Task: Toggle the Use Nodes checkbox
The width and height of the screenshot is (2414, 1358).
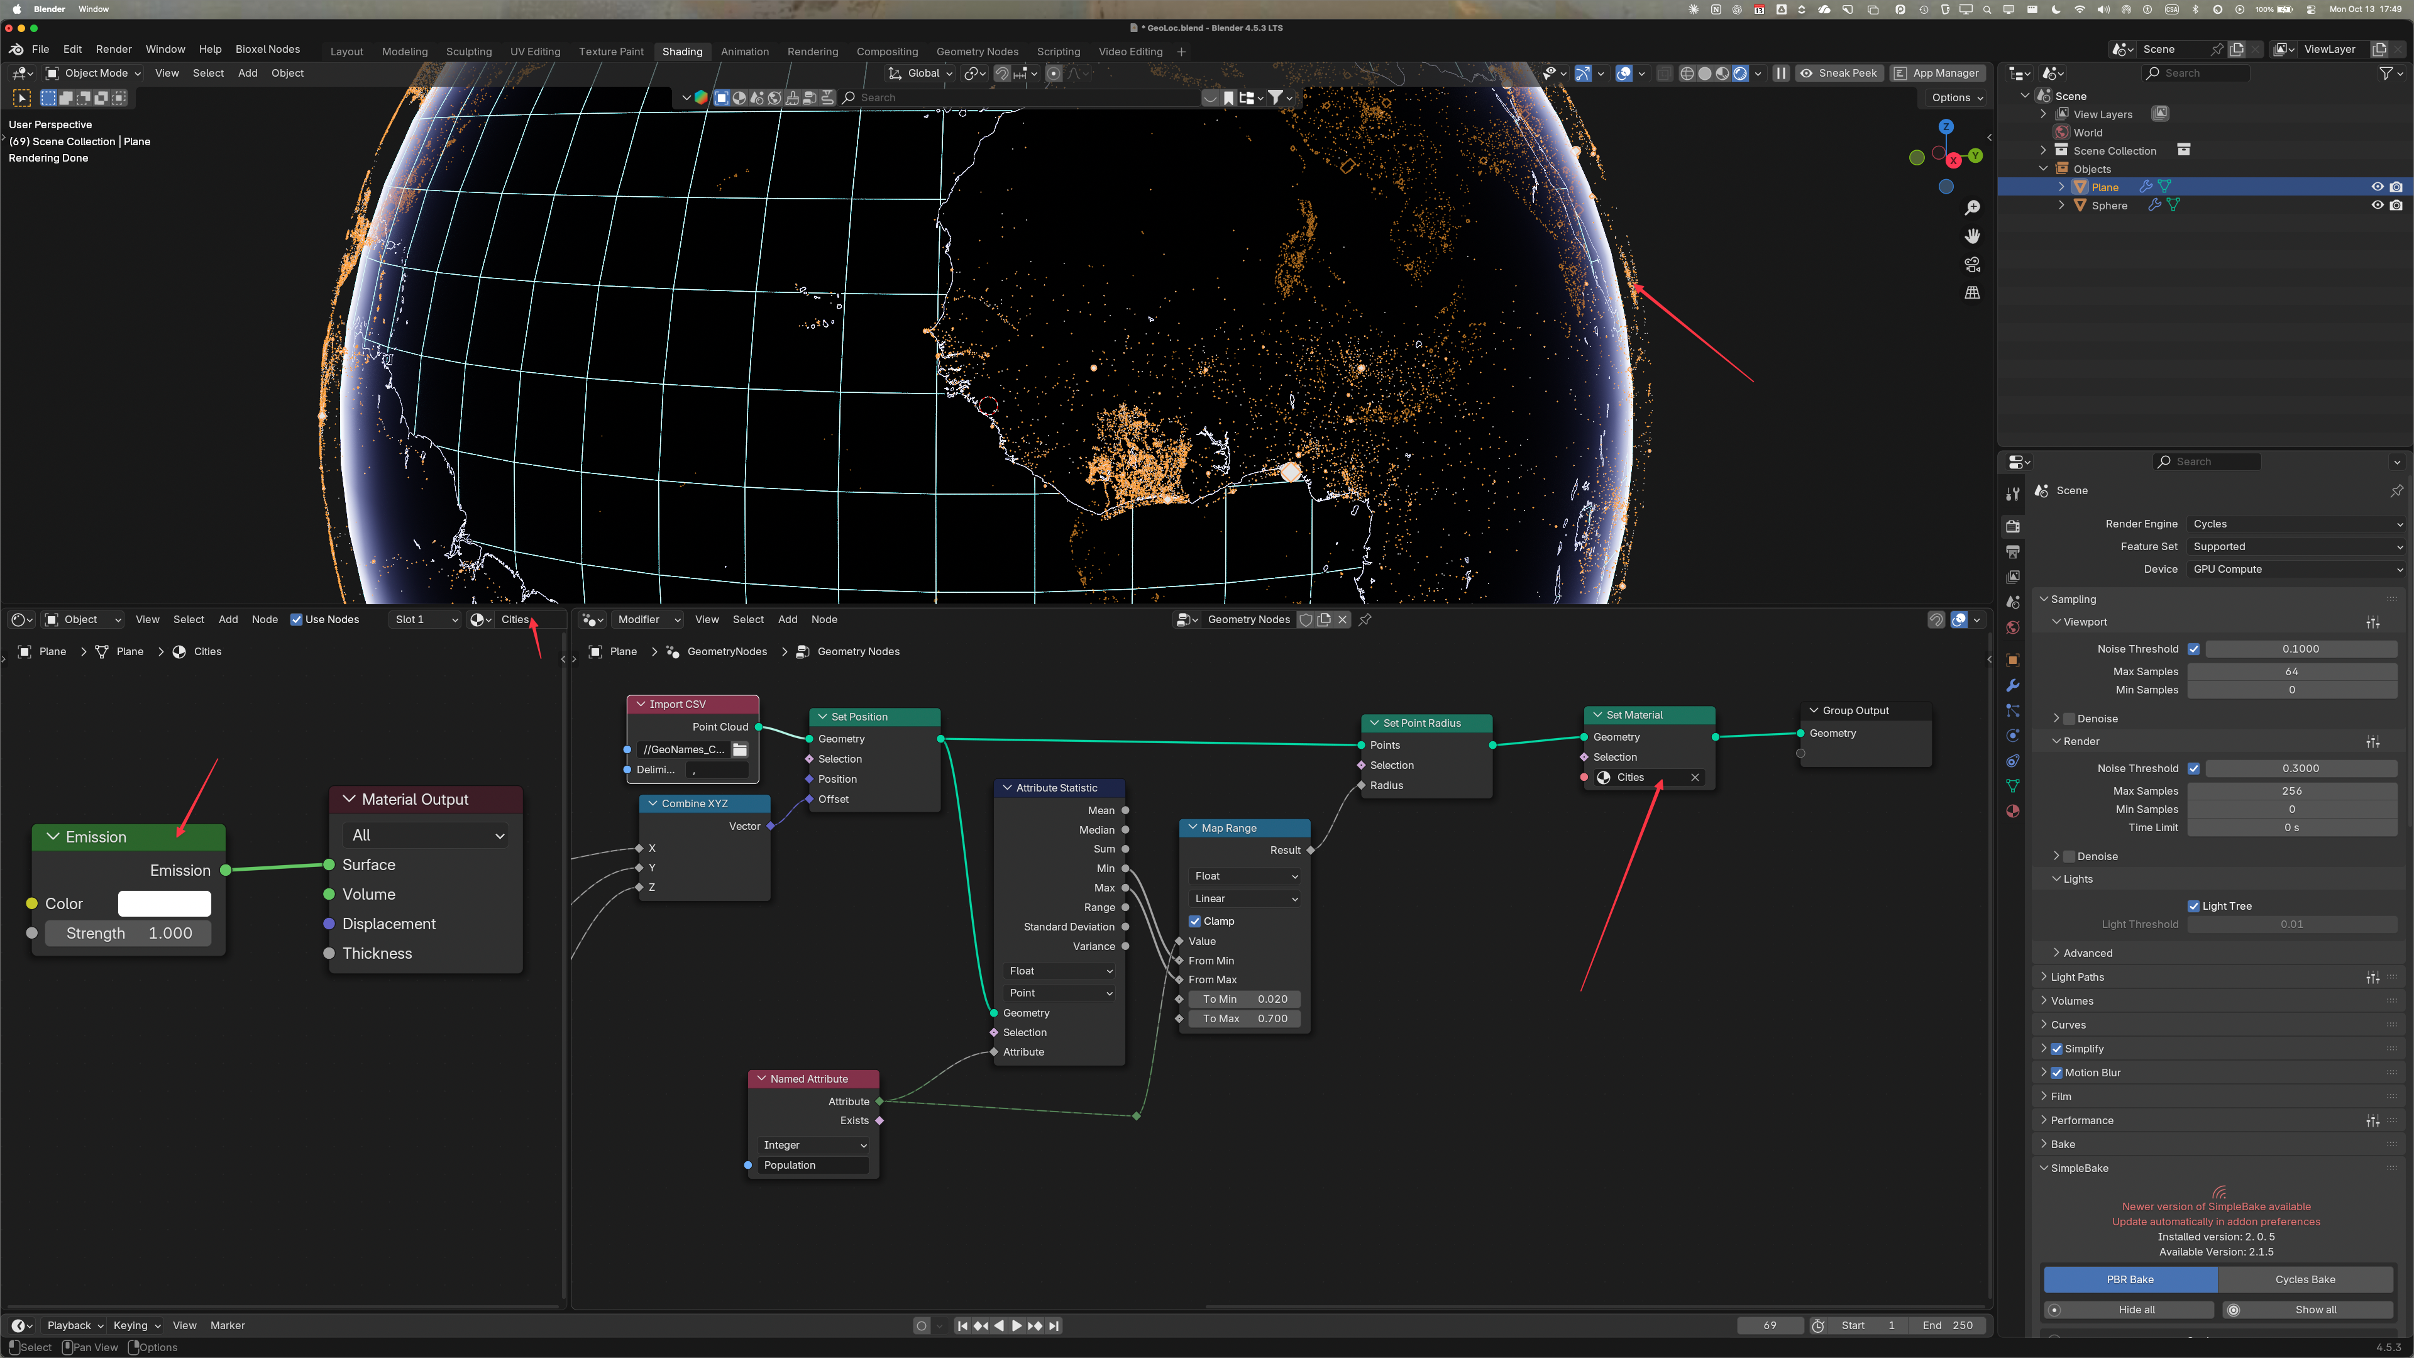Action: pos(296,619)
